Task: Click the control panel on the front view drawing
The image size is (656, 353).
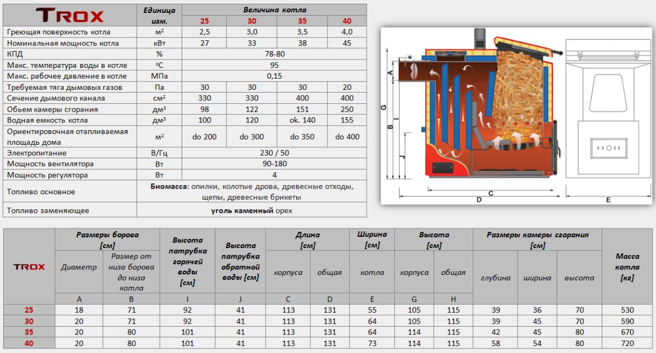Action: (x=608, y=148)
